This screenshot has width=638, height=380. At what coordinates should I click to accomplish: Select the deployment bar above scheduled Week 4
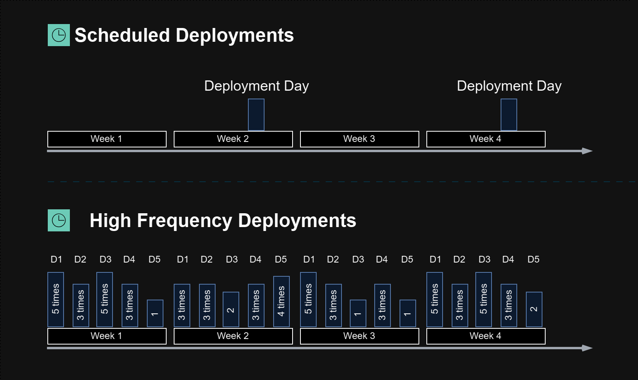[509, 115]
